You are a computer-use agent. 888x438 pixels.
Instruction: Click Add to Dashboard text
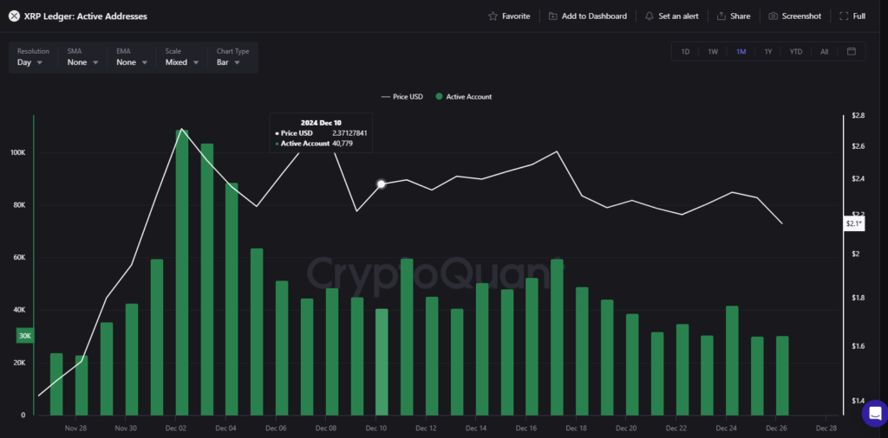coord(594,16)
